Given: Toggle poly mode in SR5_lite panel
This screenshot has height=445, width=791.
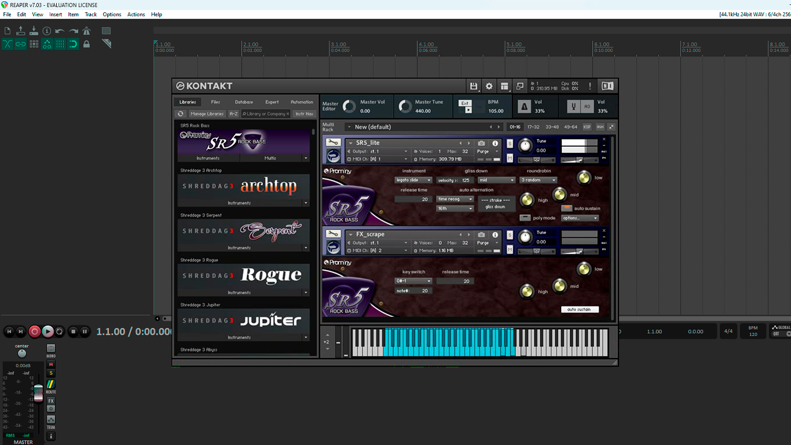Looking at the screenshot, I should pos(525,218).
